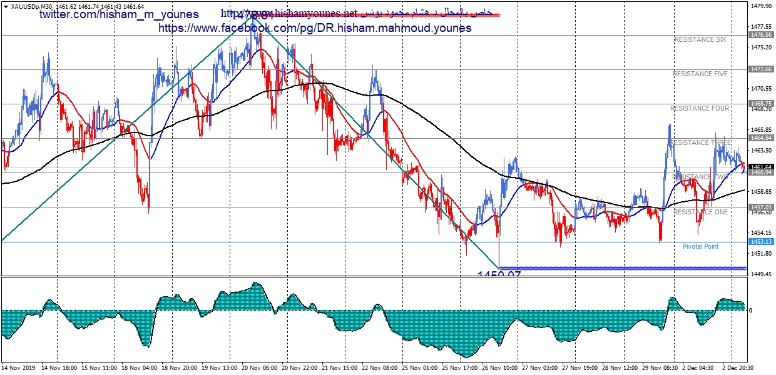Click the chart shift marker at top right
Screen dimensions: 776x375
(x=740, y=5)
